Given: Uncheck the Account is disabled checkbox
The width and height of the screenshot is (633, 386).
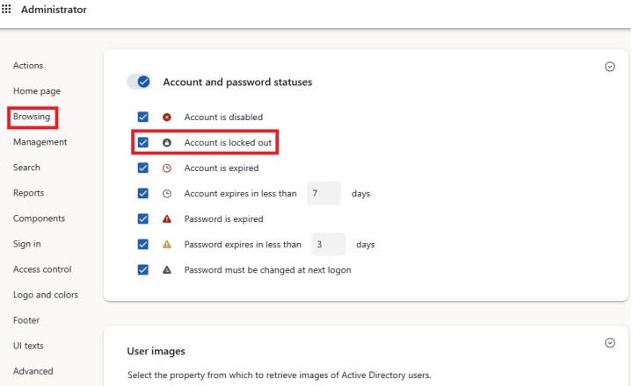Looking at the screenshot, I should point(143,117).
